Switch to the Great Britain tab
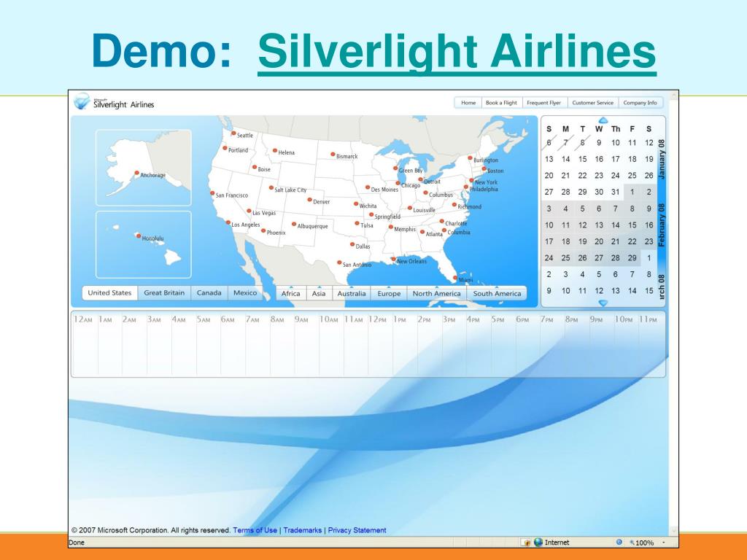Viewport: 747px width, 560px height. [164, 293]
